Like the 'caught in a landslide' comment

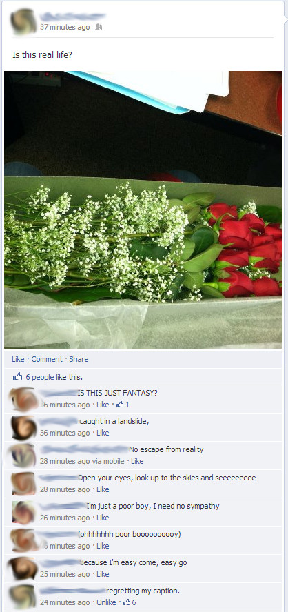pos(103,433)
